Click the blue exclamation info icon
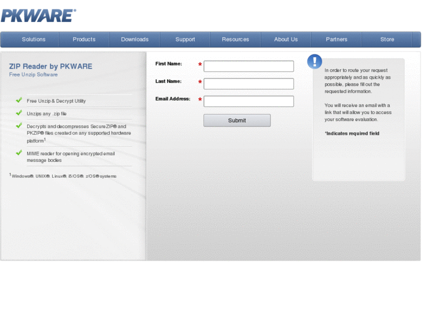 [315, 61]
